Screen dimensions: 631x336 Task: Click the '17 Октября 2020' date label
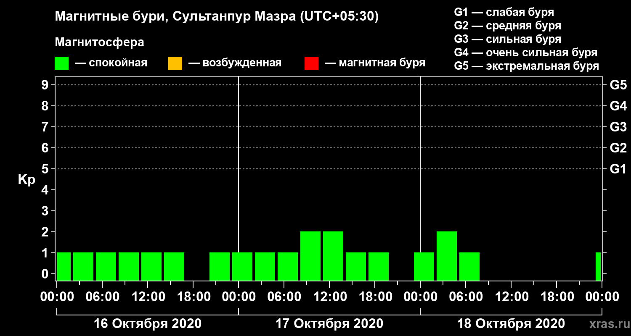329,324
